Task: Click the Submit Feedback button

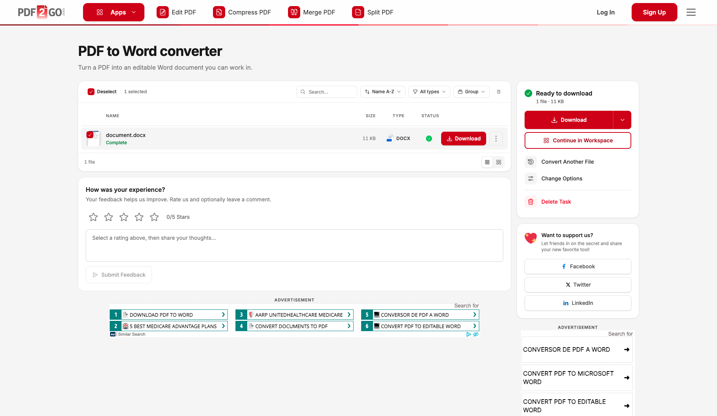Action: coord(119,275)
